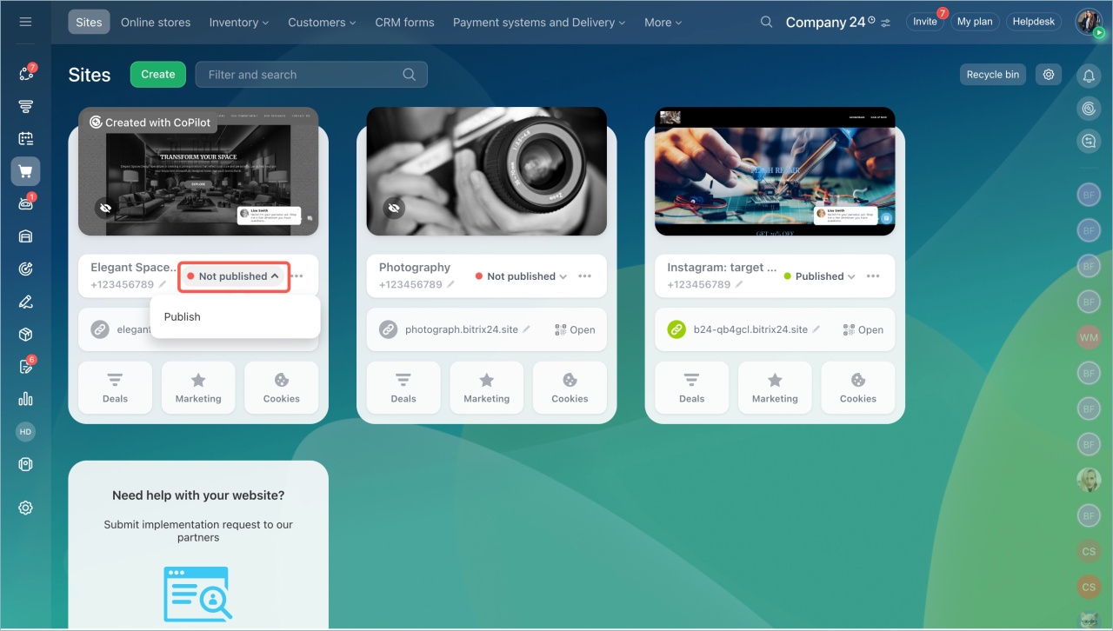The image size is (1113, 631).
Task: Click Open QR for photograph.bitrix24.site
Action: coord(575,329)
